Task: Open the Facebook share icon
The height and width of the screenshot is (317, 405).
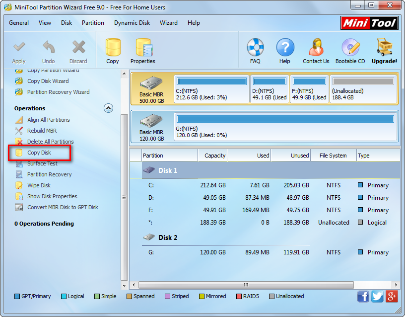Action: [363, 296]
